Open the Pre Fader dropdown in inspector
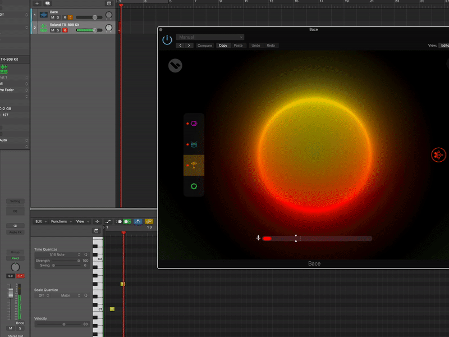Screen dimensions: 449x337 (x=13, y=90)
